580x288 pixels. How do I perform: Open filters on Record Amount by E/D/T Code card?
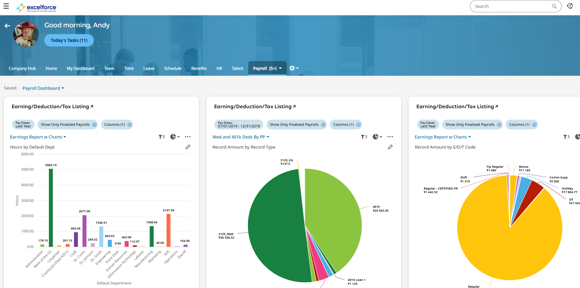click(x=566, y=137)
